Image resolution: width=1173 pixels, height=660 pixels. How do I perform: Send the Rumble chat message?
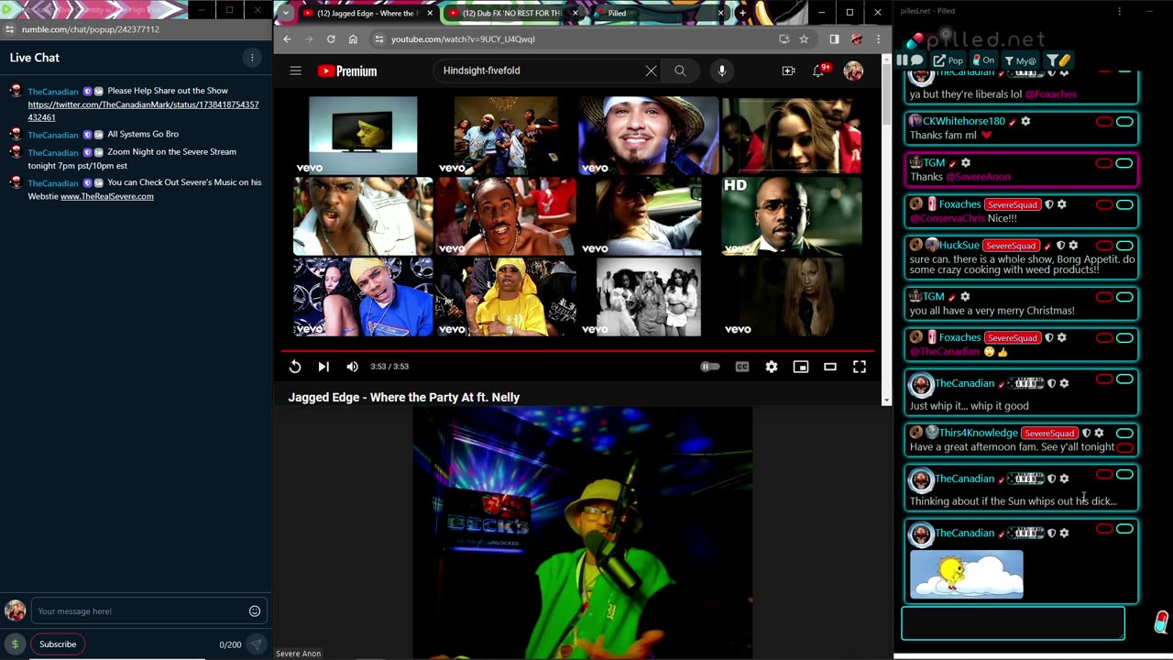(257, 644)
